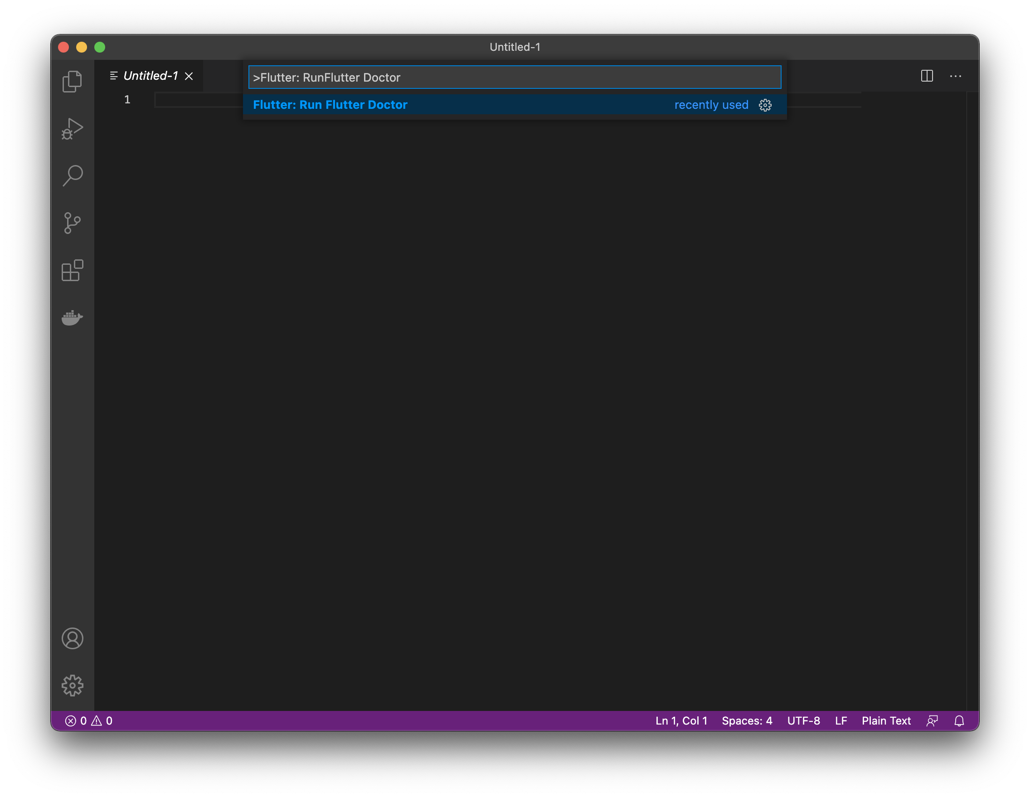Viewport: 1030px width, 798px height.
Task: Click line number 1 in the gutter
Action: click(x=127, y=99)
